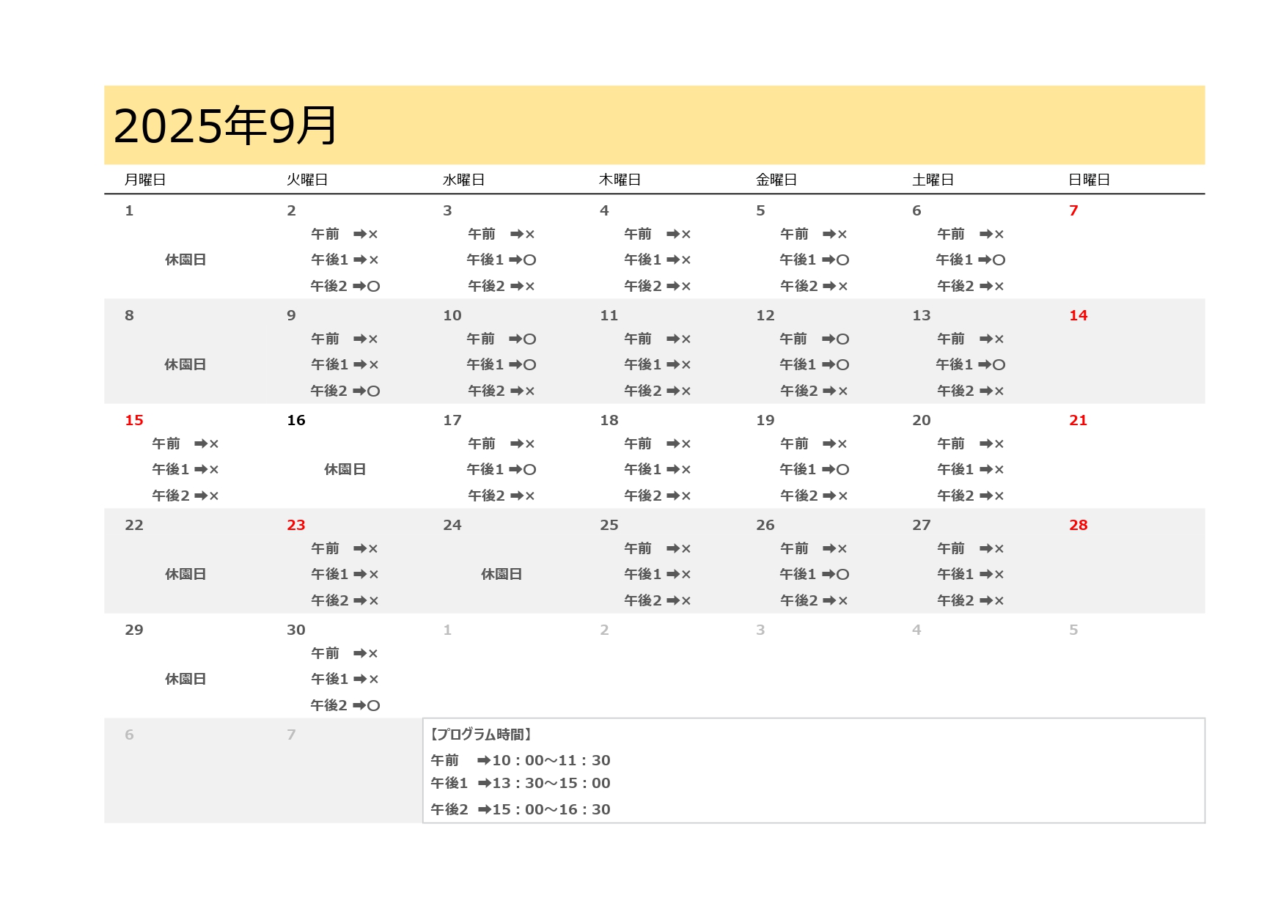Click the 午前 ➡○ entry on September 10
The height and width of the screenshot is (909, 1286).
501,339
